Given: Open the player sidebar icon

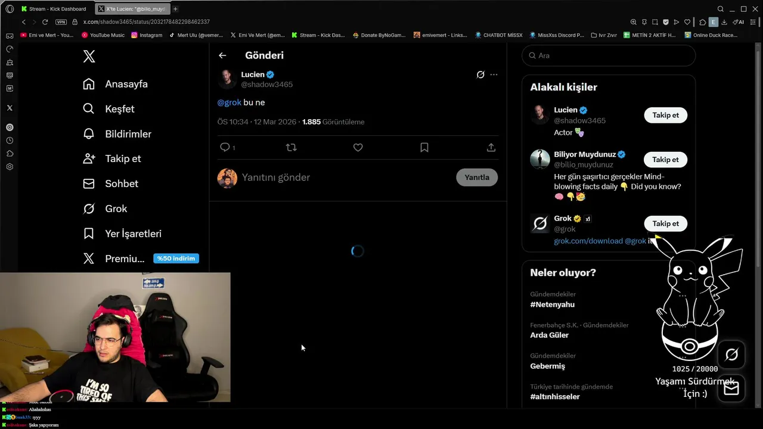Looking at the screenshot, I should 10,127.
